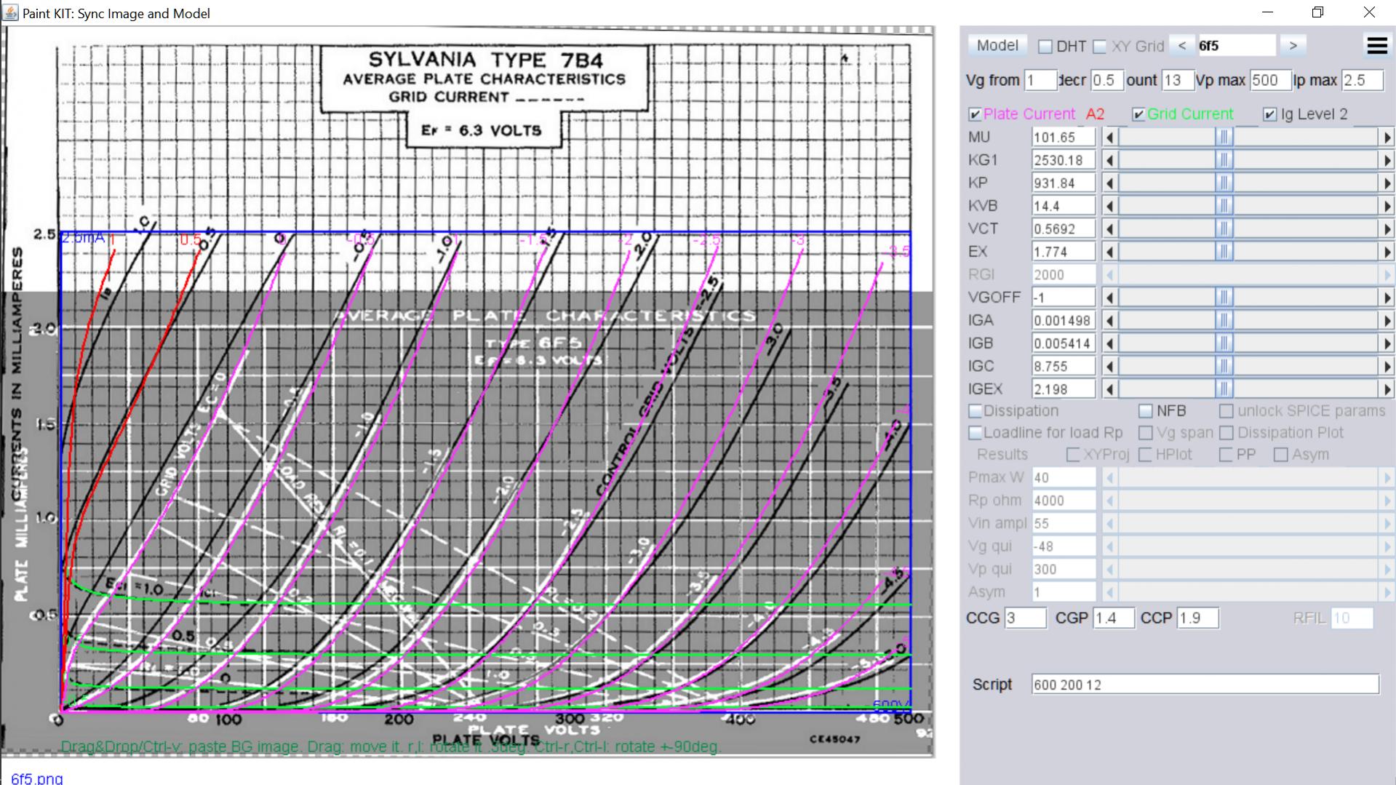This screenshot has height=785, width=1396.
Task: Click the KG1 value field 2530.18
Action: click(1064, 160)
